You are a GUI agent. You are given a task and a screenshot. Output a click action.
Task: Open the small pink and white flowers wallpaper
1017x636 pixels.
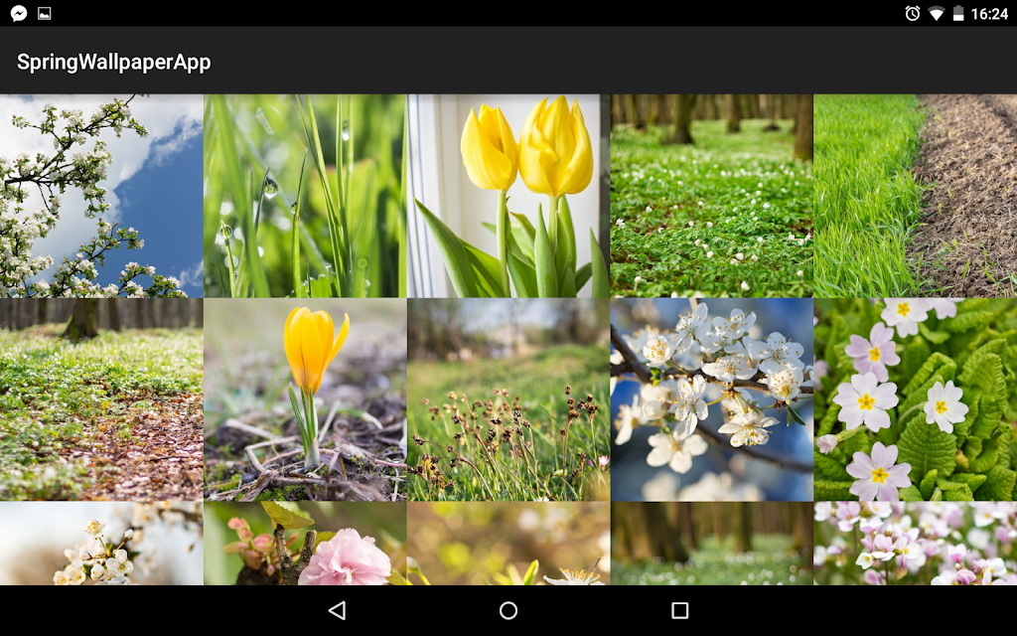[x=915, y=544]
